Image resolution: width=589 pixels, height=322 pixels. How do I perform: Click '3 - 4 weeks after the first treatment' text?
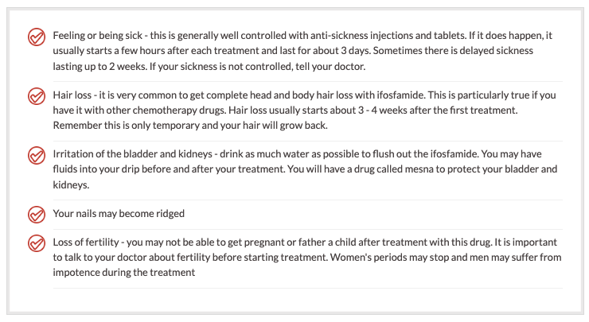pos(438,110)
